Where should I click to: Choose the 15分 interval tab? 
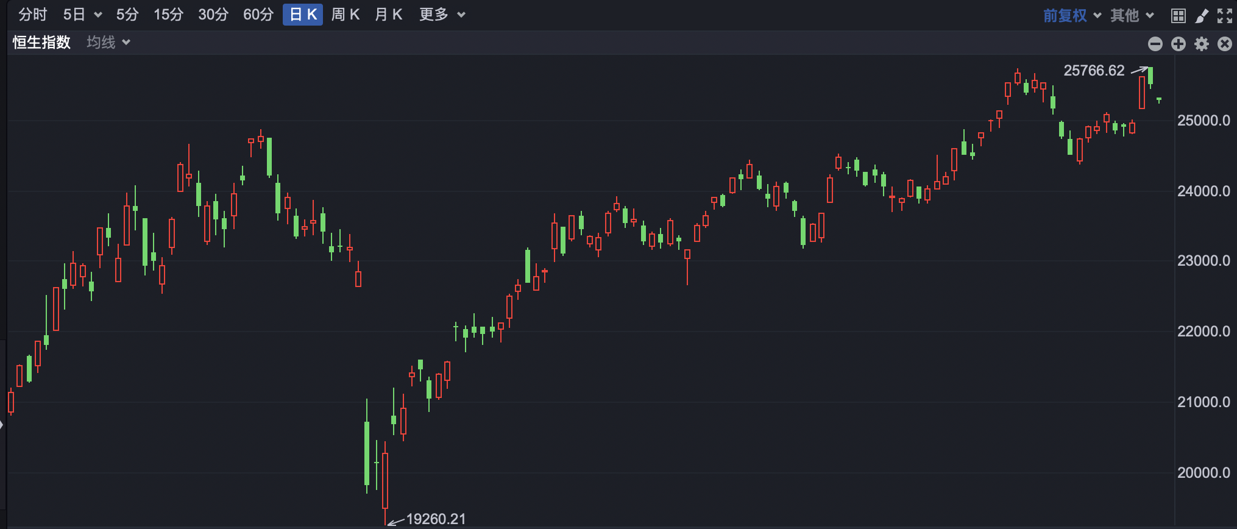pyautogui.click(x=168, y=15)
